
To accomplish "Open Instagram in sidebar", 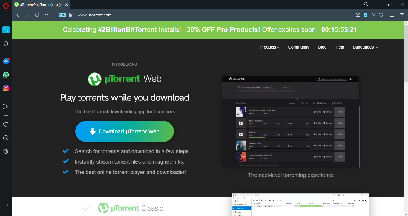I will coord(6,88).
